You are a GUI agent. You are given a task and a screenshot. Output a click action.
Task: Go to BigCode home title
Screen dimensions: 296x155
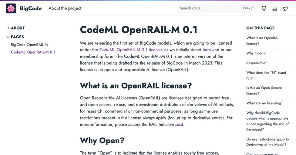(31, 8)
